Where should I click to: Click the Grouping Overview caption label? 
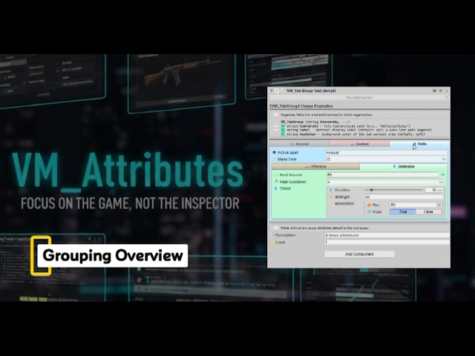tap(112, 255)
